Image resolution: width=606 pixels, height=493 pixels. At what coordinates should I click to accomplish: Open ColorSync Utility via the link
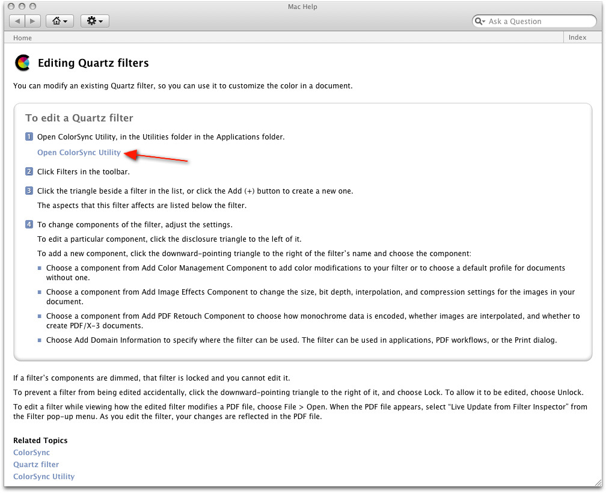(79, 153)
